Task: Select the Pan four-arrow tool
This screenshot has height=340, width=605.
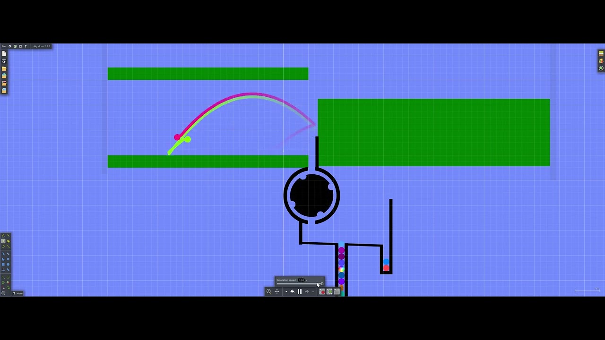Action: 277,291
